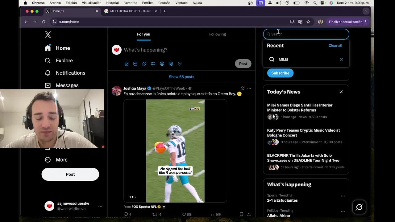
Task: Close the Home / X tab
Action: click(x=97, y=11)
